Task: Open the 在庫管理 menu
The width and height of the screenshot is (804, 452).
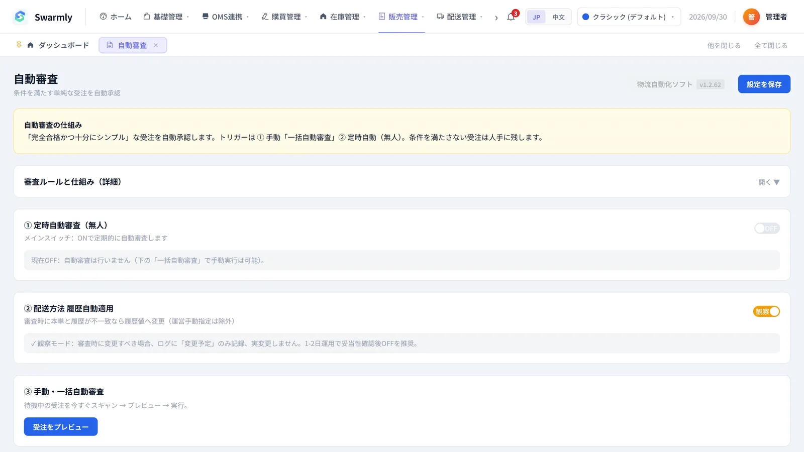Action: coord(343,17)
